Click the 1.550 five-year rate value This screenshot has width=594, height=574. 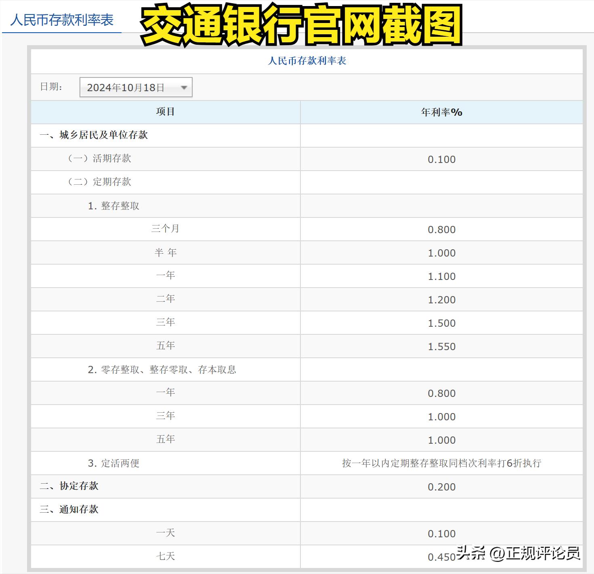pyautogui.click(x=441, y=346)
